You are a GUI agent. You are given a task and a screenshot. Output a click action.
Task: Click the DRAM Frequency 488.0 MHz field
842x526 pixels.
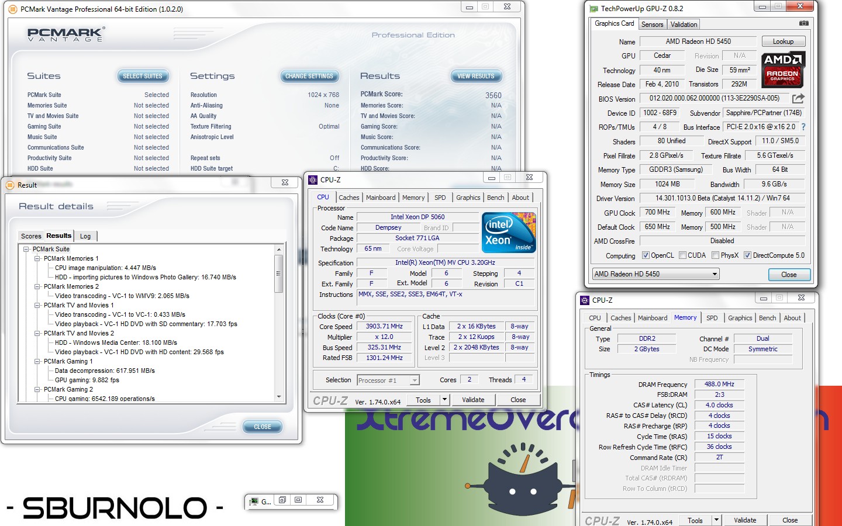click(719, 384)
